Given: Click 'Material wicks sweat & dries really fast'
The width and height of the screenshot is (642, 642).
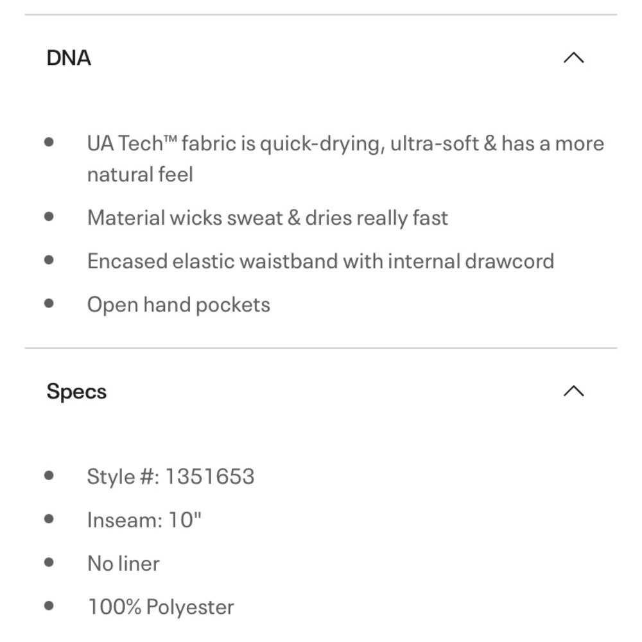Looking at the screenshot, I should [x=268, y=218].
